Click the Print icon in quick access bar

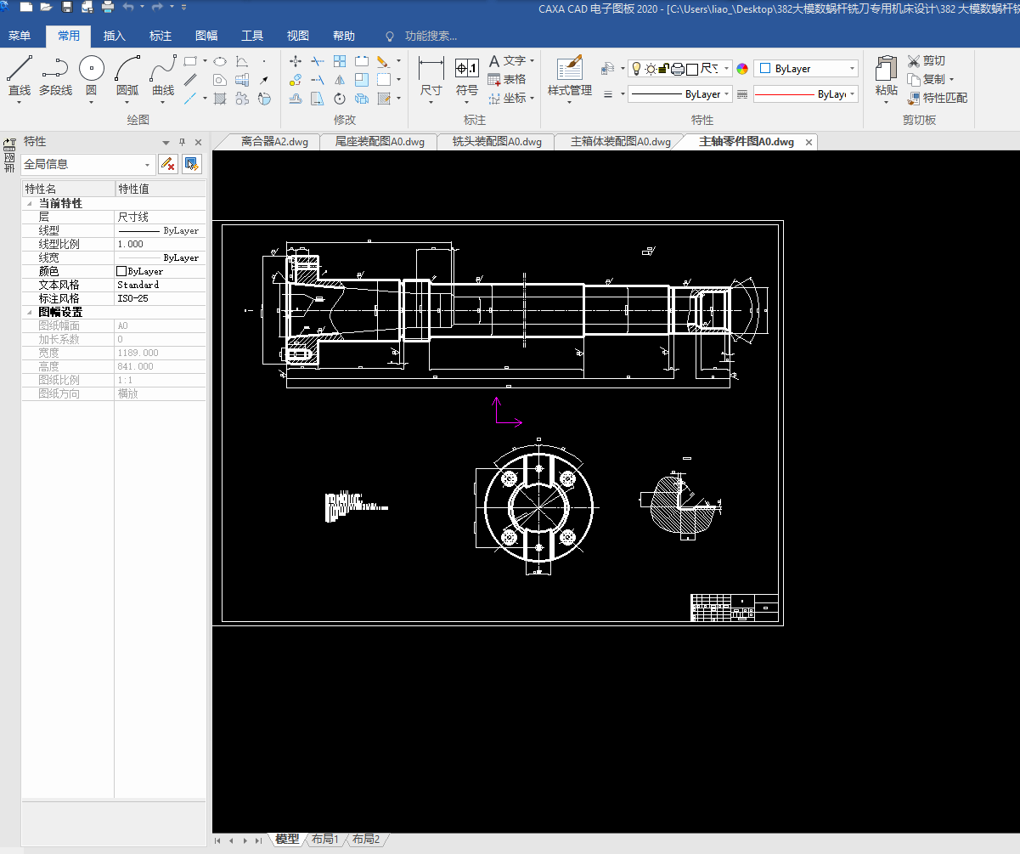(x=108, y=7)
